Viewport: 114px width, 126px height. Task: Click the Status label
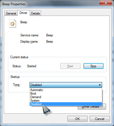pos(17,66)
